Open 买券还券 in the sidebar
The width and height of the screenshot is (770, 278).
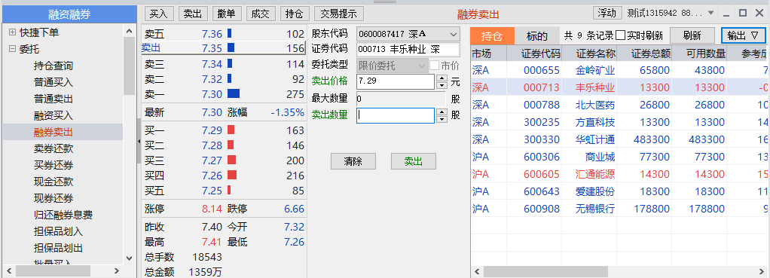(53, 165)
